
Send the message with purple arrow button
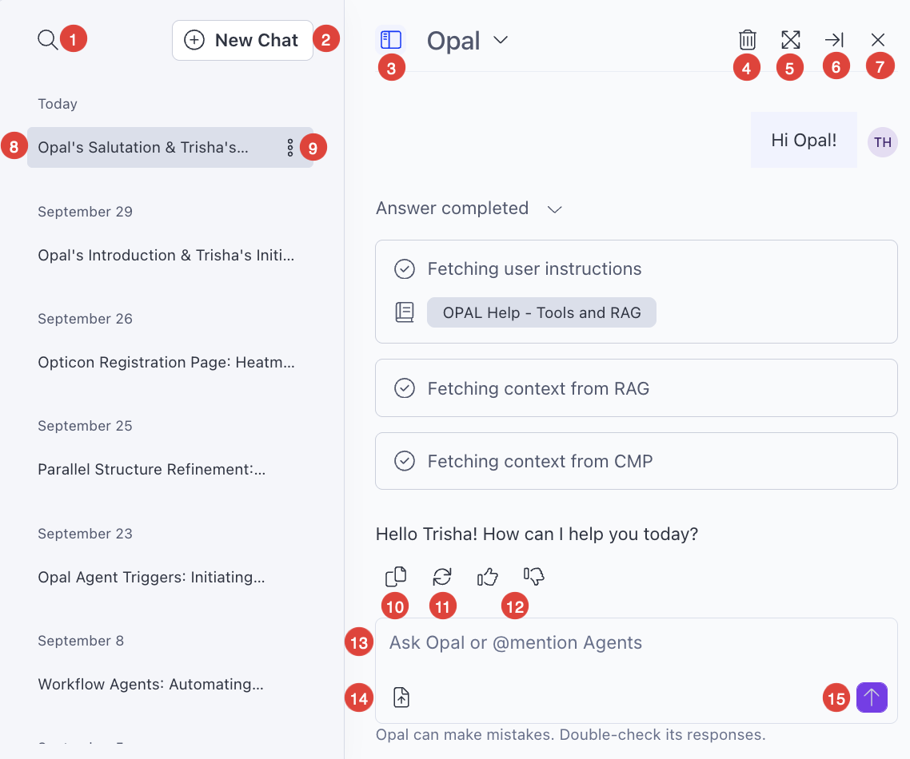coord(872,697)
